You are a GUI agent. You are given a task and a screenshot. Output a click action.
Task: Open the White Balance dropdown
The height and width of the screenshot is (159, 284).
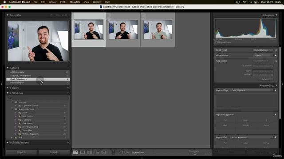coord(263,56)
